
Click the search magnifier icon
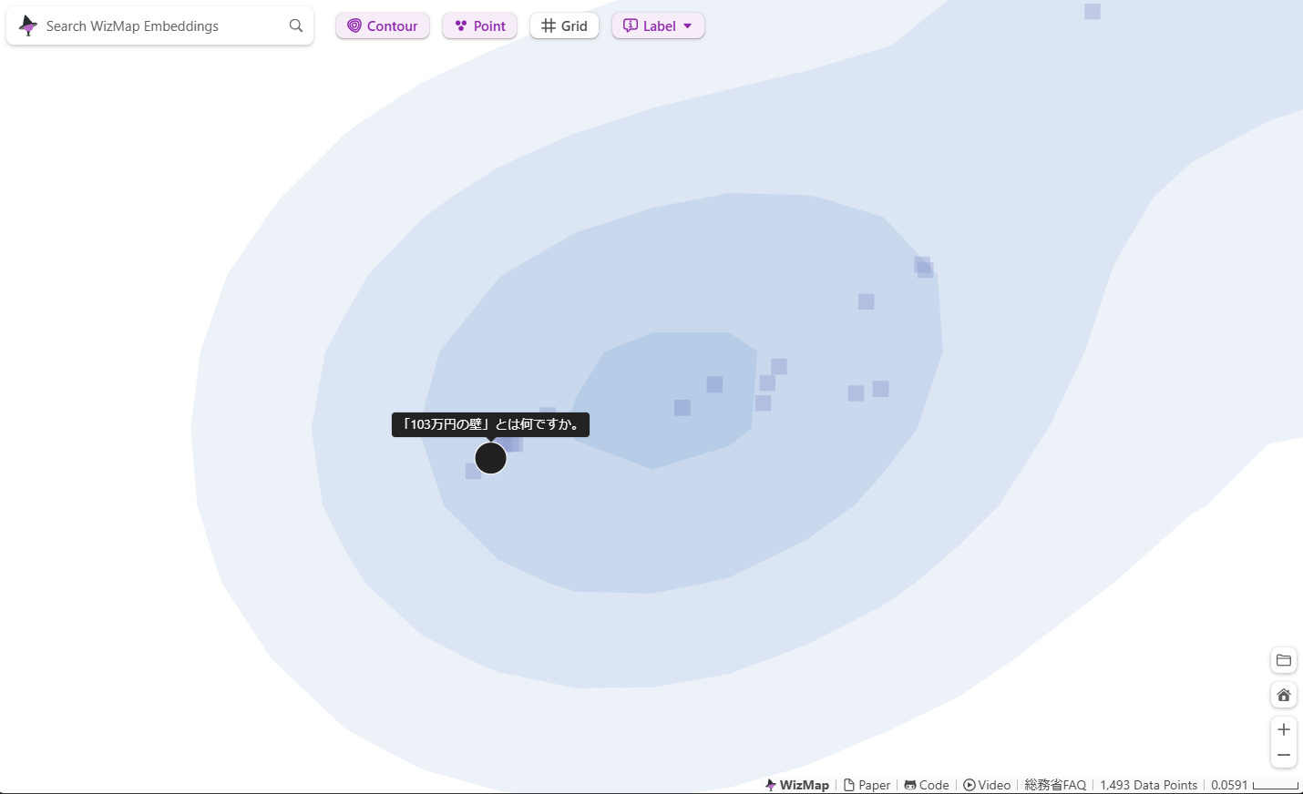296,25
